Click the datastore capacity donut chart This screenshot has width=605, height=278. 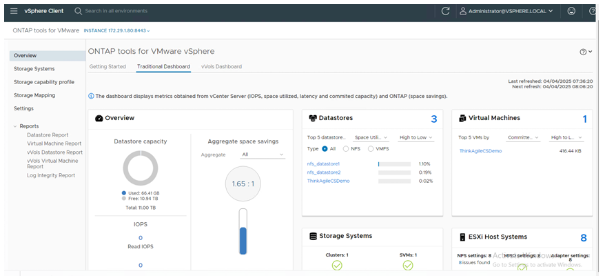(x=141, y=168)
